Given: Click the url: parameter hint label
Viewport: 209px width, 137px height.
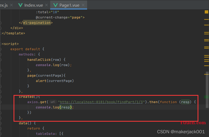Looking at the screenshot, I should pos(53,102).
